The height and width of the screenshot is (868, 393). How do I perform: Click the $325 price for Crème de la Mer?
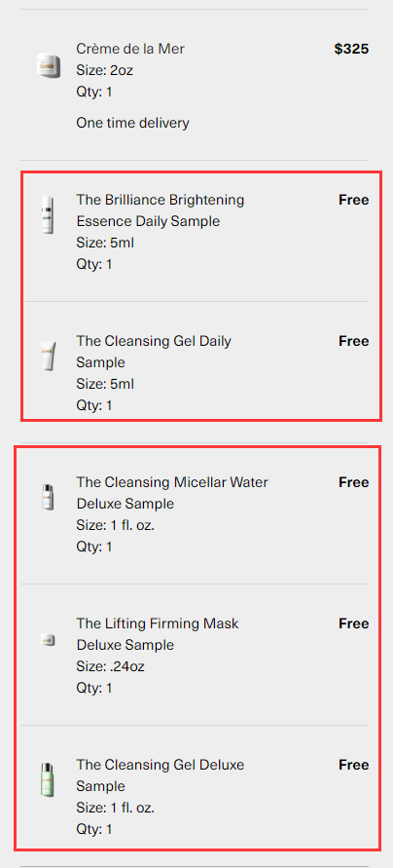tap(351, 49)
